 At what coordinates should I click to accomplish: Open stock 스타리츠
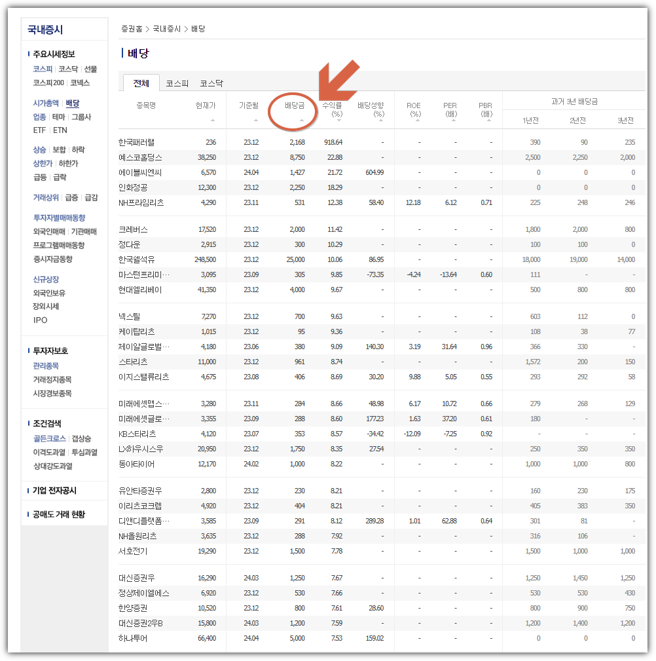coord(133,362)
